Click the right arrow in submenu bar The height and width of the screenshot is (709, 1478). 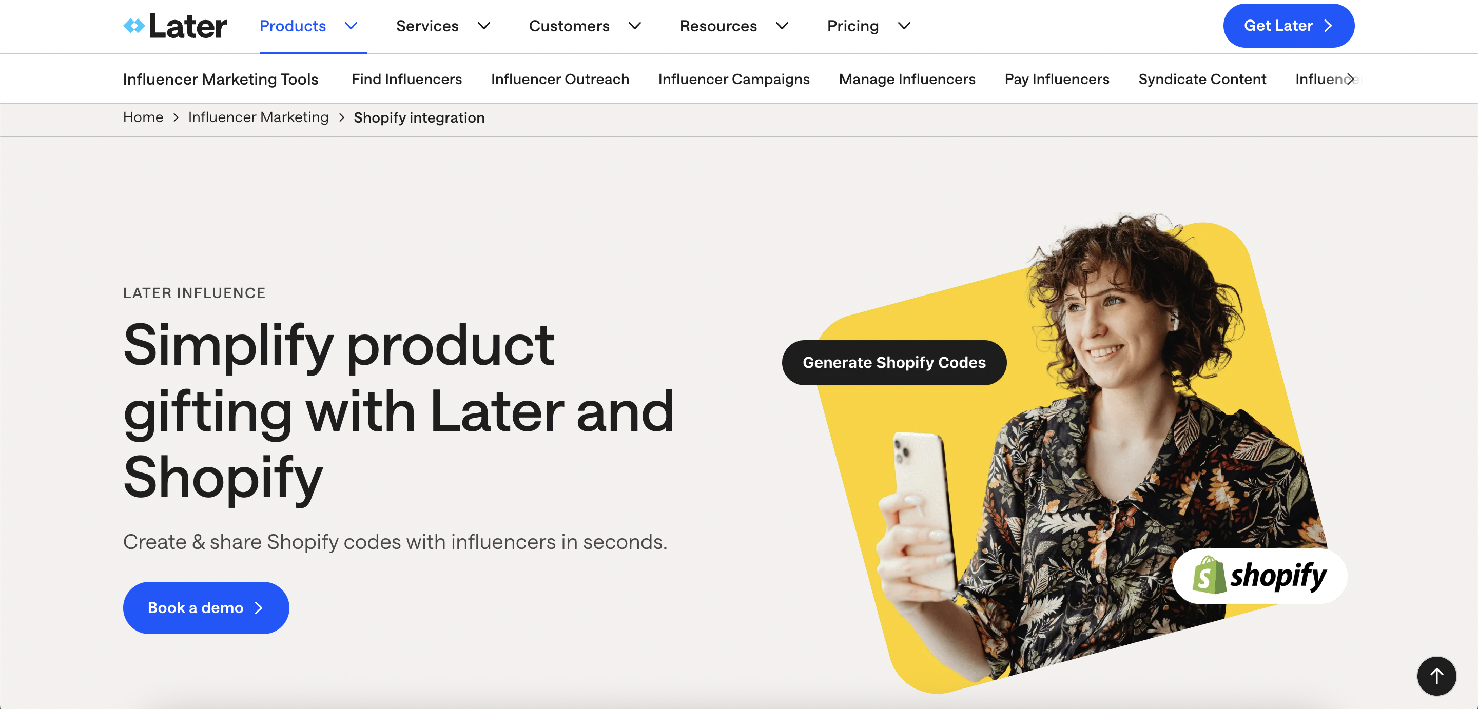pyautogui.click(x=1350, y=78)
